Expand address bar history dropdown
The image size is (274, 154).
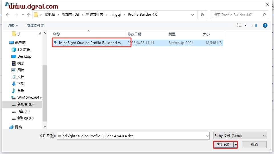click(193, 15)
